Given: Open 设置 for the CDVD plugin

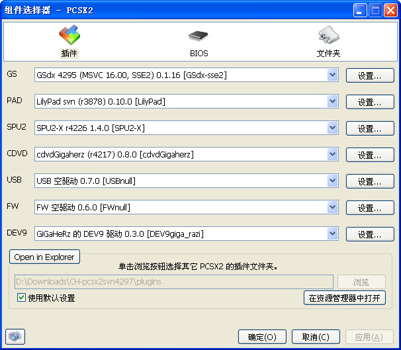Looking at the screenshot, I should tap(370, 155).
